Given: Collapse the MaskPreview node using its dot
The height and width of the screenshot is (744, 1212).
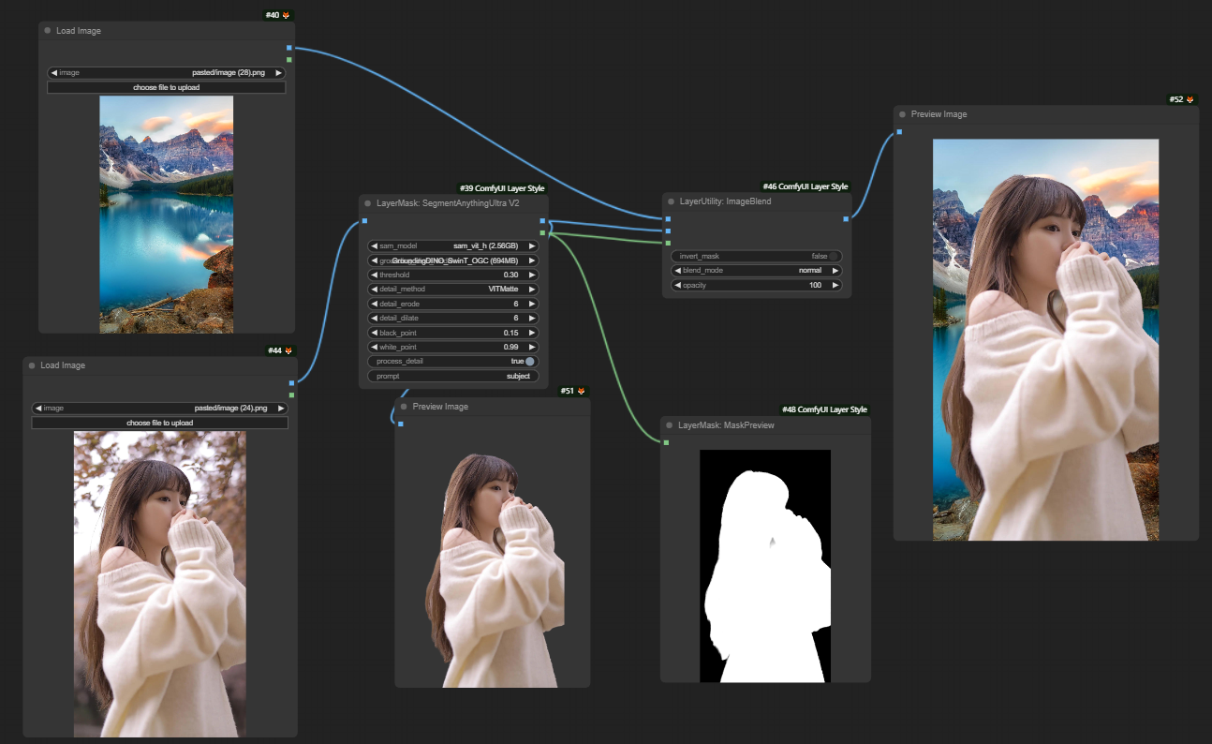Looking at the screenshot, I should pos(669,425).
